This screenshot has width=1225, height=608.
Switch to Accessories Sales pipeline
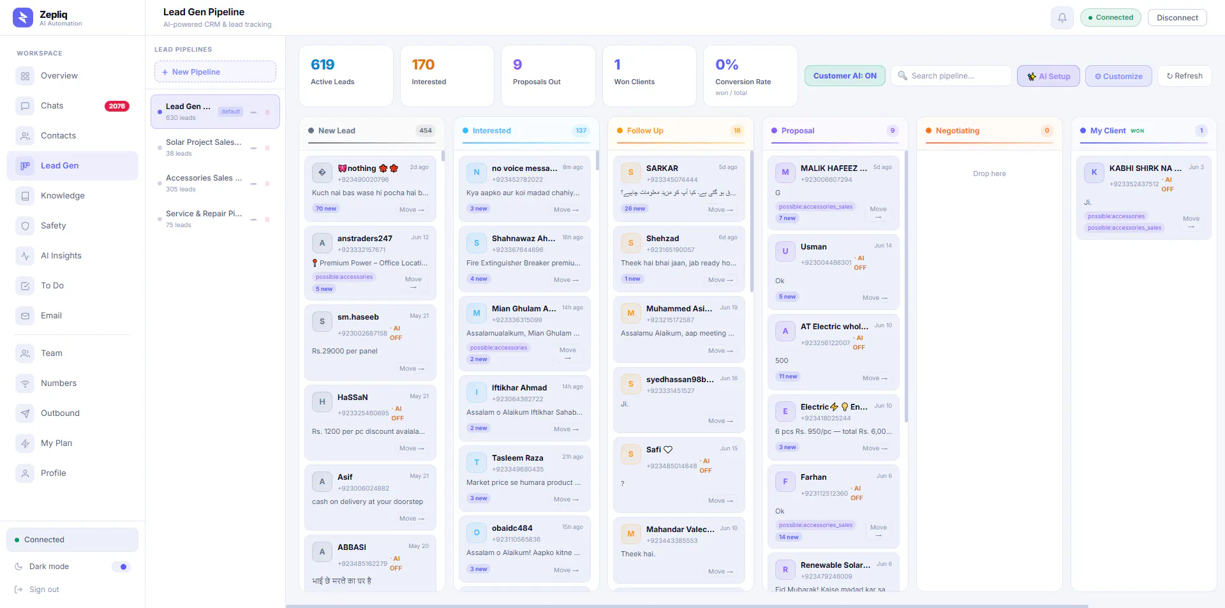tap(215, 183)
